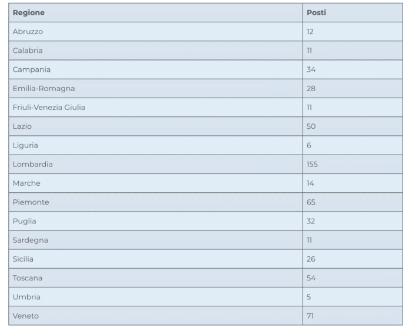Click the Regione column header
The width and height of the screenshot is (409, 331).
[x=29, y=13]
